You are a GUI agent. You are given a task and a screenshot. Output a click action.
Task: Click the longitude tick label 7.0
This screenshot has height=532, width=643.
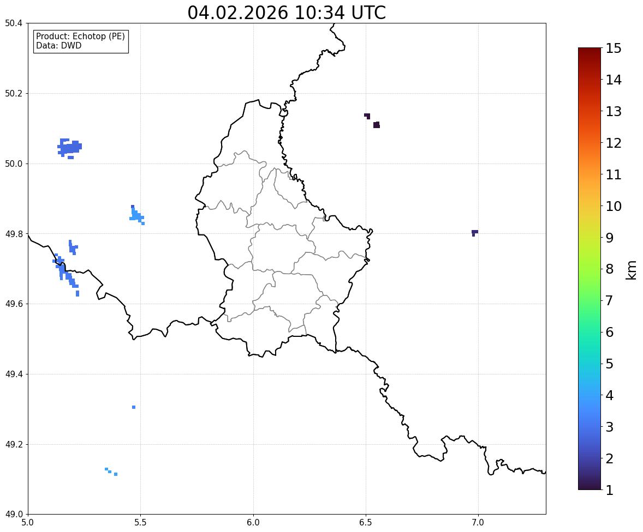478,523
